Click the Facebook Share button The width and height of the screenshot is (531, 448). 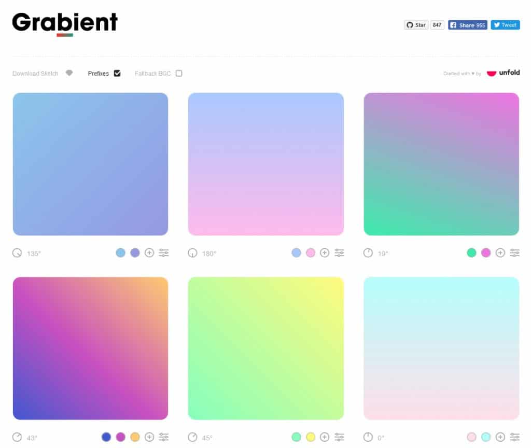coord(467,24)
